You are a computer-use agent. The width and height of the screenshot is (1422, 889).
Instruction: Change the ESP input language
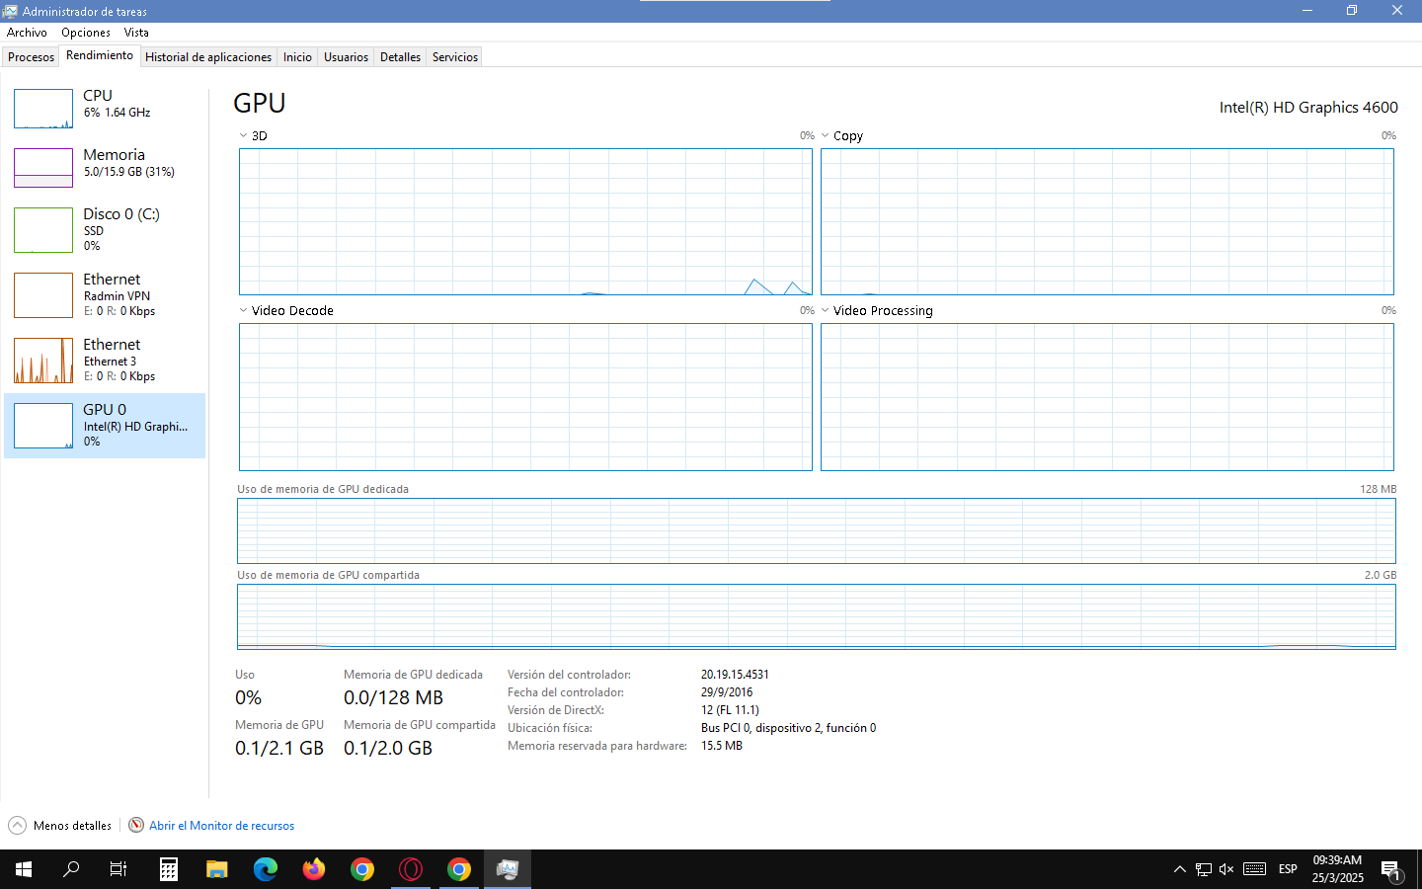1288,869
